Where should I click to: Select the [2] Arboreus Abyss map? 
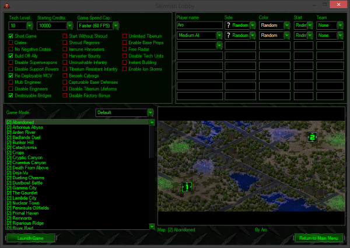[77, 127]
